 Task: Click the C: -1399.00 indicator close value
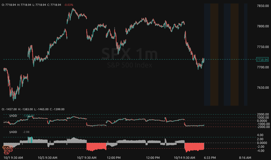pos(57,109)
